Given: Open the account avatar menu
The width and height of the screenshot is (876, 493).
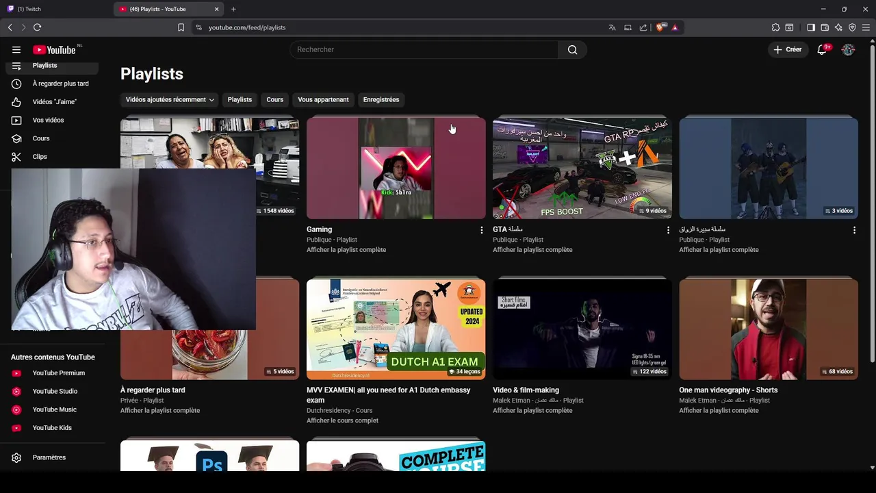Looking at the screenshot, I should point(848,50).
